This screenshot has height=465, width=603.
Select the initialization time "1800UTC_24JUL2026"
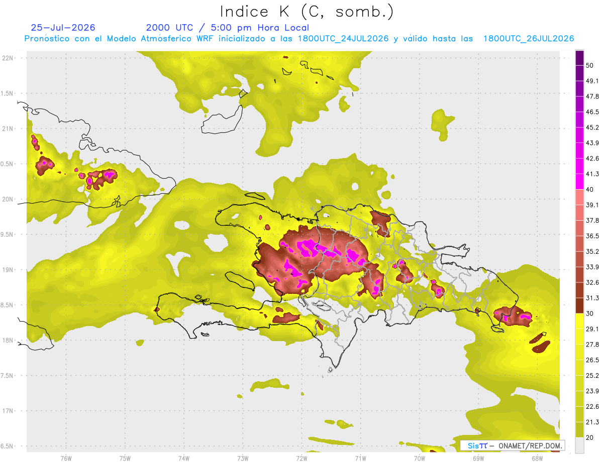click(x=343, y=39)
